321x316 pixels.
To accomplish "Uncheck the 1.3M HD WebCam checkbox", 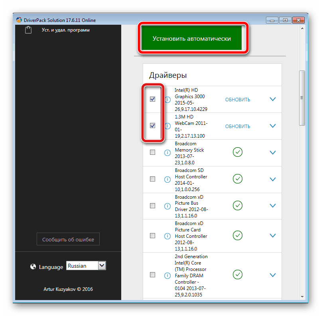I will (152, 126).
